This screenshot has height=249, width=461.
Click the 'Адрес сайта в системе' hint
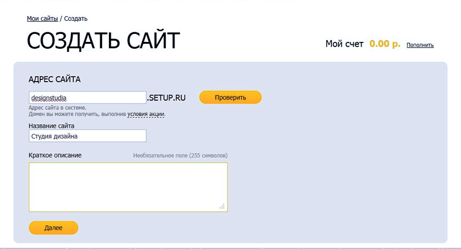pyautogui.click(x=58, y=108)
